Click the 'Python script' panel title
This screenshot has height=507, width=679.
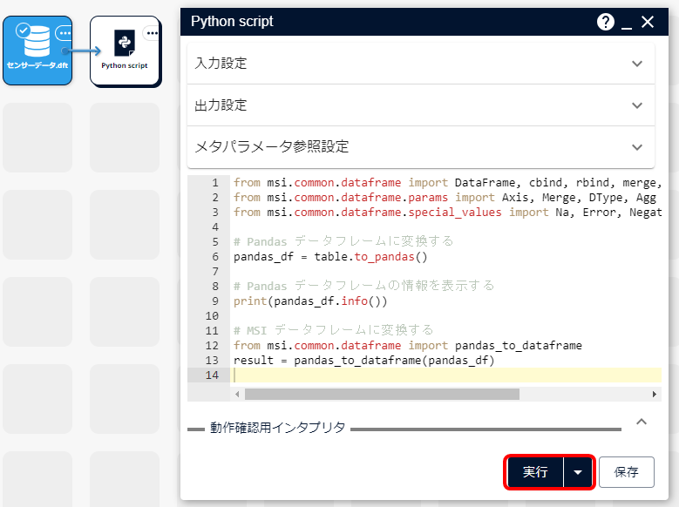tap(232, 21)
